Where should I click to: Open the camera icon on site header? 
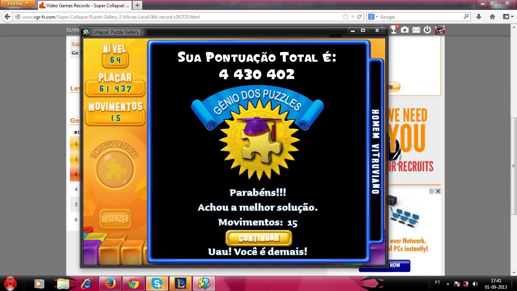click(x=405, y=30)
